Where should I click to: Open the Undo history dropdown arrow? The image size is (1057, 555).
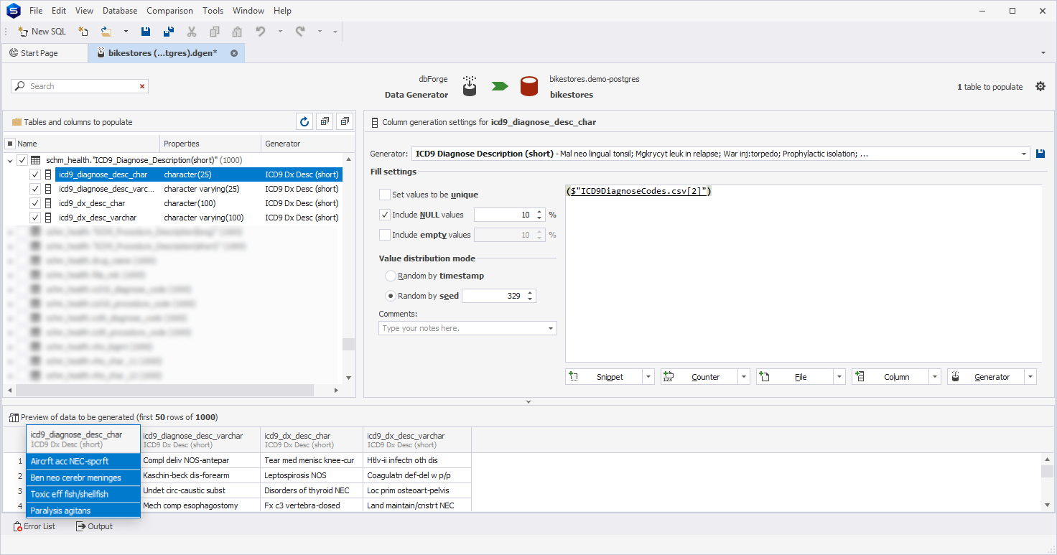[x=280, y=32]
